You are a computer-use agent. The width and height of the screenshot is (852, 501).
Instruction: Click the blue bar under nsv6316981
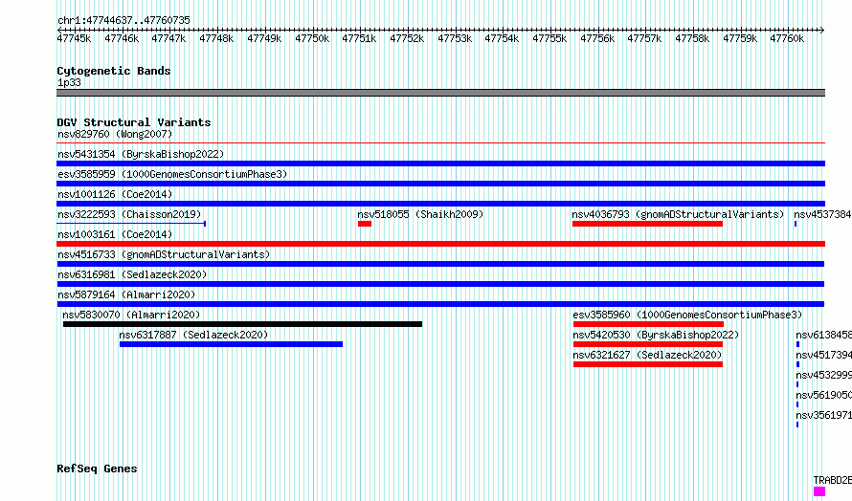(440, 284)
